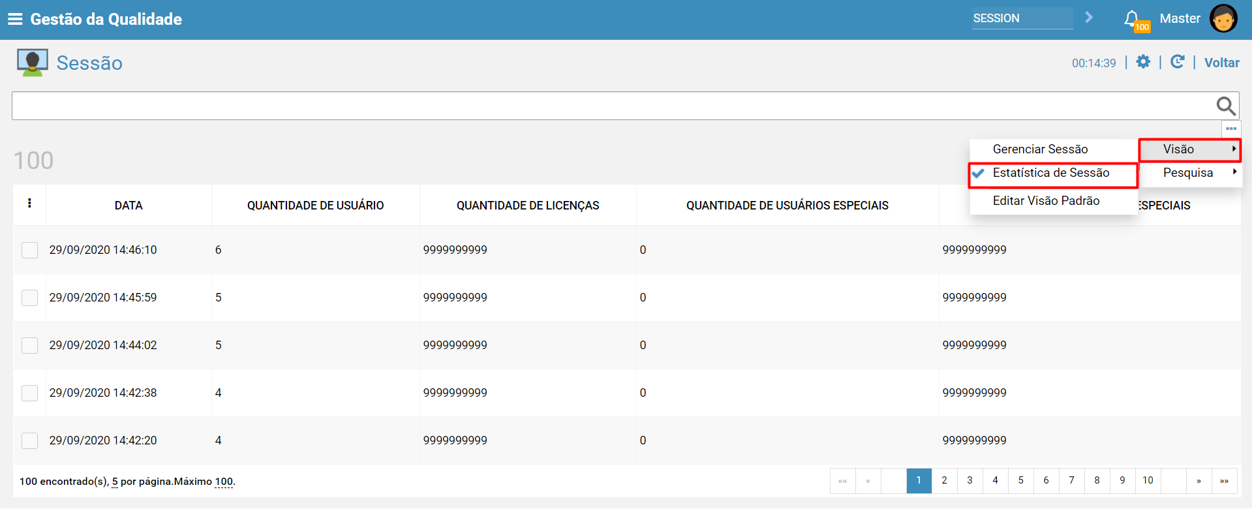Go to page 7
1252x509 pixels.
pyautogui.click(x=1071, y=480)
